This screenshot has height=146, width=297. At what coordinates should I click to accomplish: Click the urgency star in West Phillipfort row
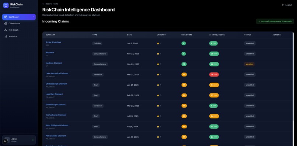[158, 127]
